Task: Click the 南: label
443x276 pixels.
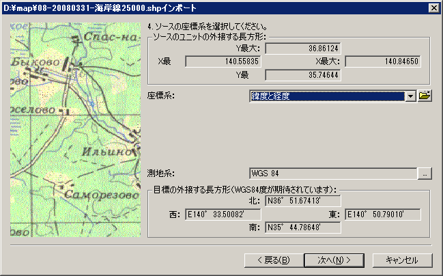Action: click(255, 227)
